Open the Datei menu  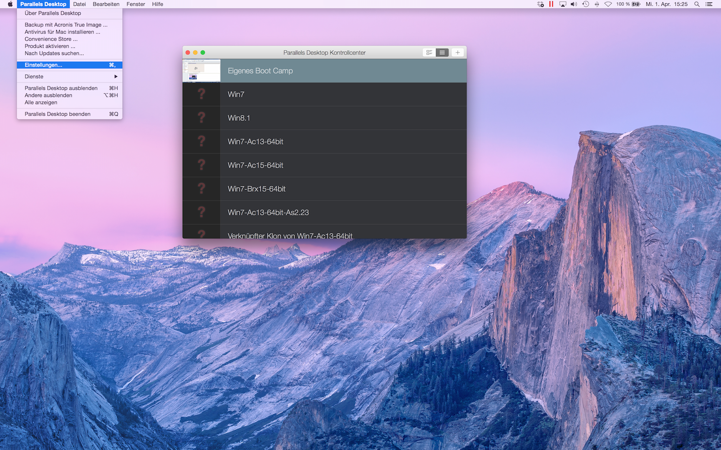[79, 4]
